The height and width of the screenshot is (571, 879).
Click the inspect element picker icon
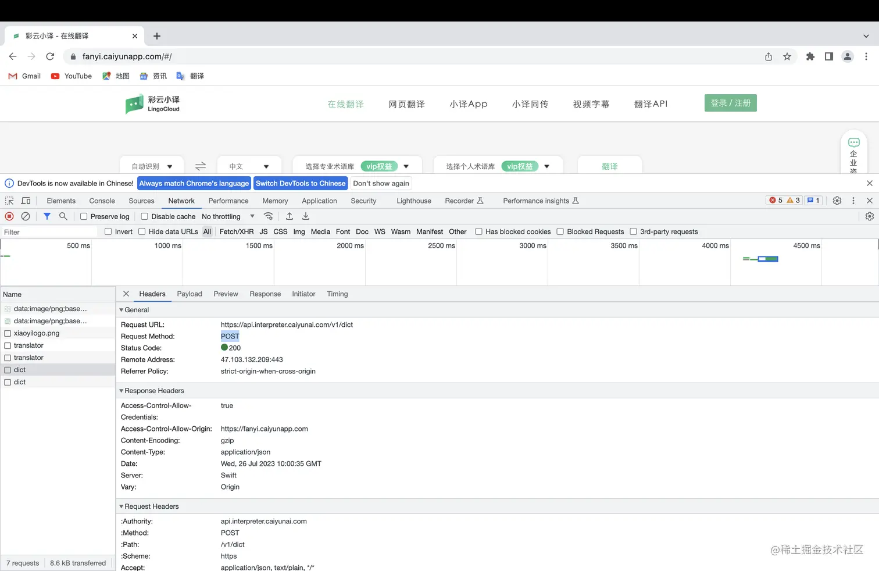point(9,201)
